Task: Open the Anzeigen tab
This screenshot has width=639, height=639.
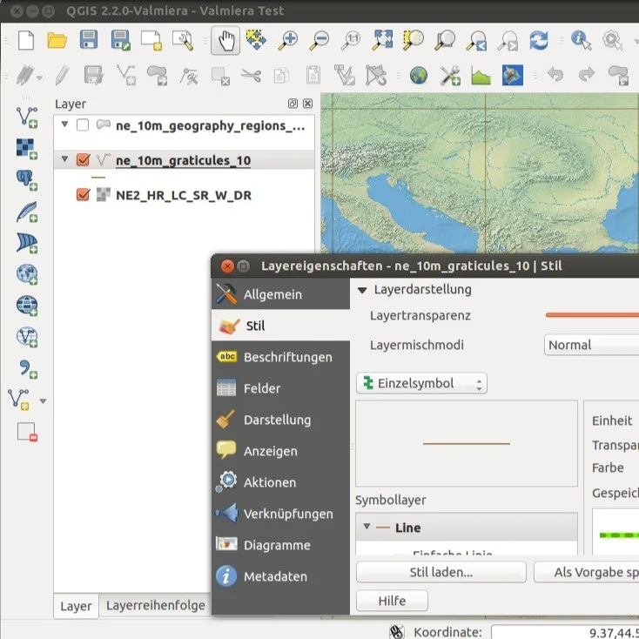Action: 280,451
